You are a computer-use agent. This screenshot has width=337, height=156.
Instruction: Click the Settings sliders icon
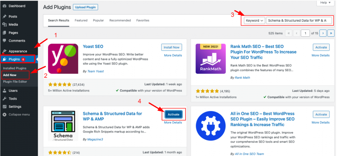(x=4, y=107)
